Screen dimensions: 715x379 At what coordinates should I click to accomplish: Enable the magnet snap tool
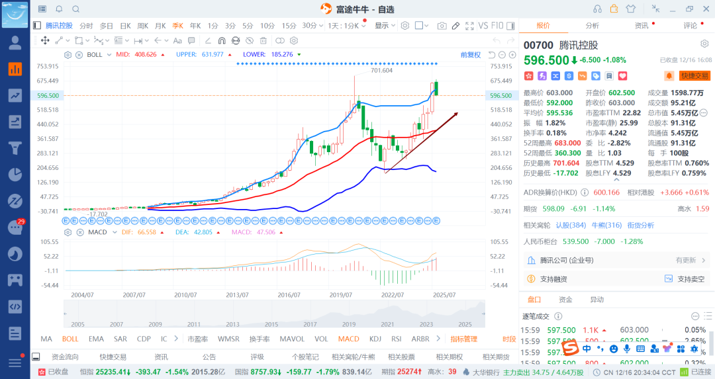tap(222, 40)
